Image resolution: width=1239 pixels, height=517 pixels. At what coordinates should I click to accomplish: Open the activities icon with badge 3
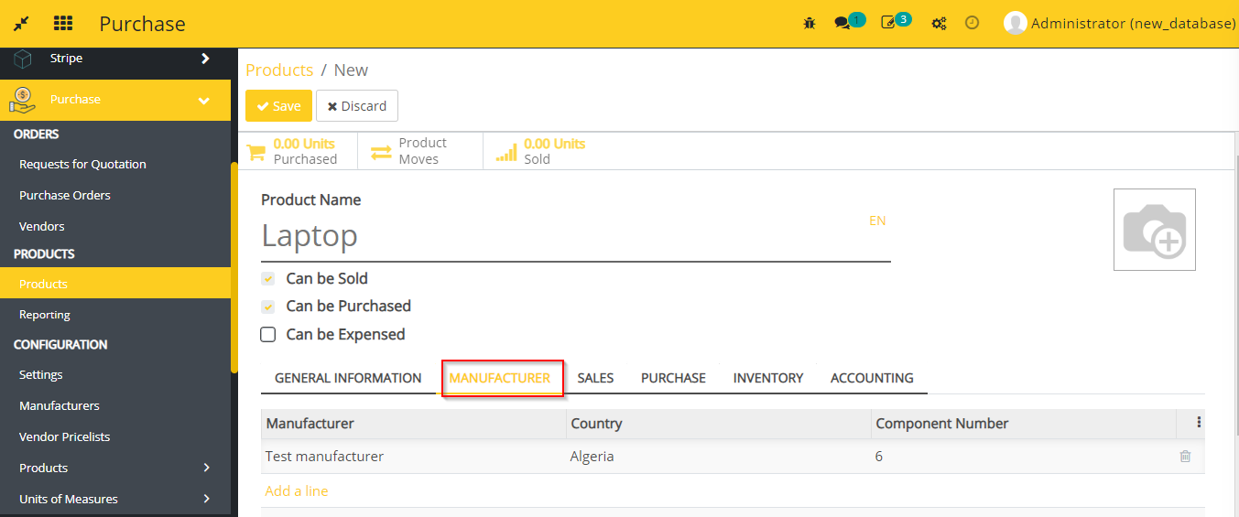pyautogui.click(x=888, y=24)
